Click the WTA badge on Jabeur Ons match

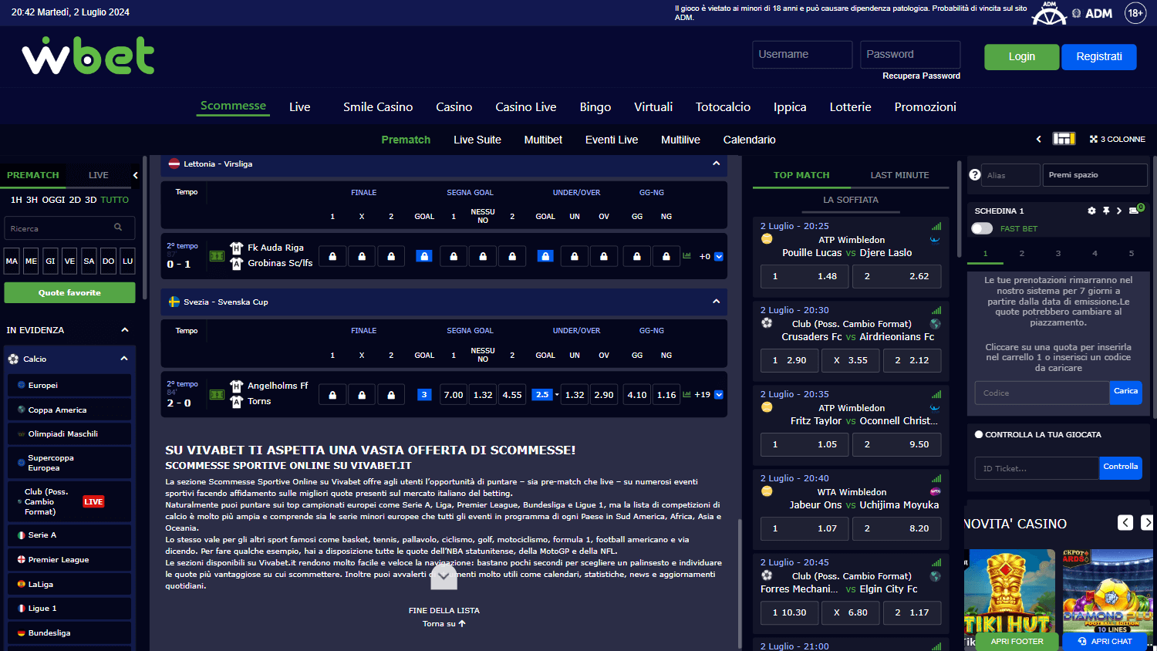click(x=936, y=491)
